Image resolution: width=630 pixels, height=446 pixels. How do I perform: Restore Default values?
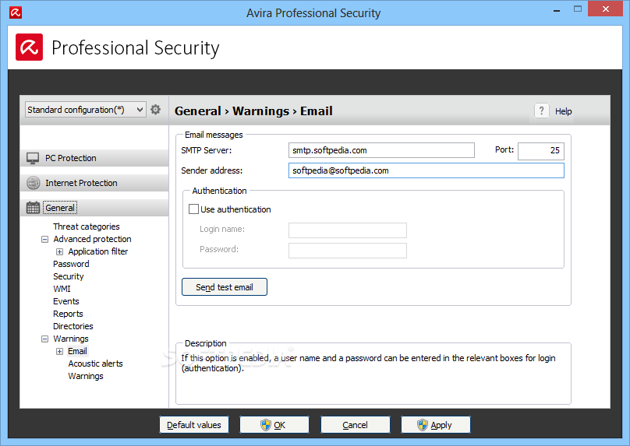click(194, 425)
